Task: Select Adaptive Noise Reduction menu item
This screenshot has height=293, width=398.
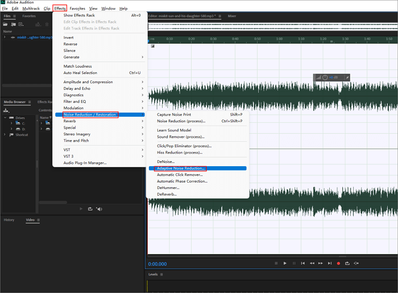Action: click(x=198, y=168)
